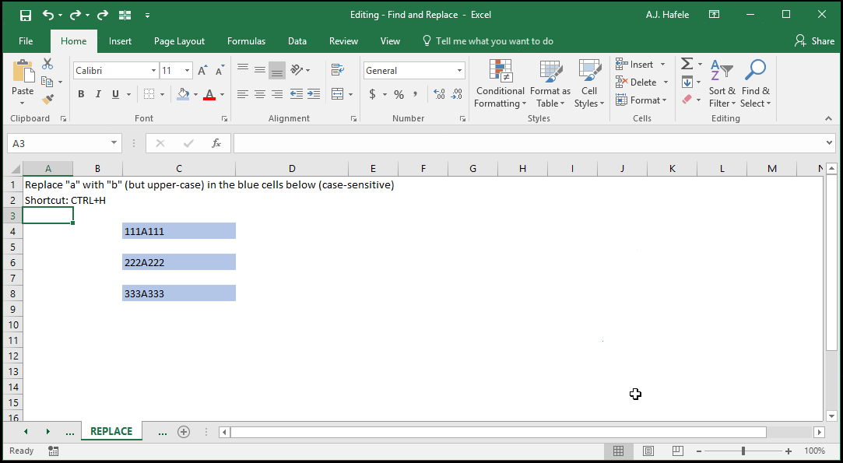Open Format as Table dropdown
Image resolution: width=843 pixels, height=463 pixels.
pos(550,83)
